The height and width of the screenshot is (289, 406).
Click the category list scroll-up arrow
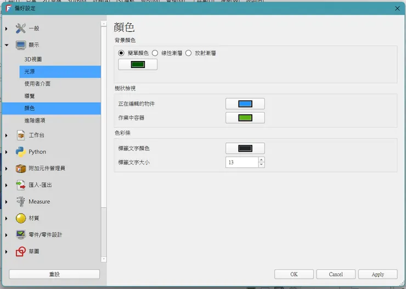point(104,24)
